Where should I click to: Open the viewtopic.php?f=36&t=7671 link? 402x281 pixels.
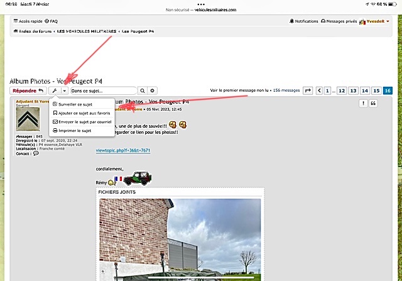click(123, 151)
